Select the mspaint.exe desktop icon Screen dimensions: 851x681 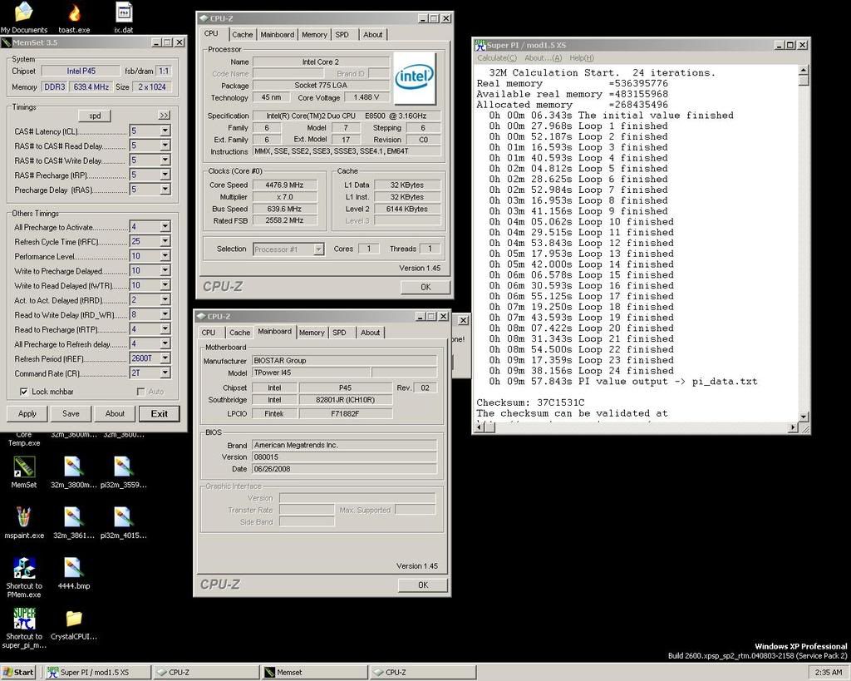pyautogui.click(x=24, y=517)
